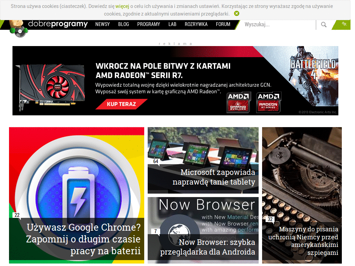Click the AMD Radeon R7 Series badge
The width and height of the screenshot is (355, 266).
point(268,102)
